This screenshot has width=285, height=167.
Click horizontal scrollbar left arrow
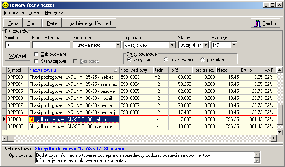pyautogui.click(x=5, y=139)
